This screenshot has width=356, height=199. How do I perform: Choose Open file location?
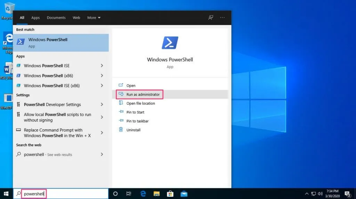[x=140, y=103]
